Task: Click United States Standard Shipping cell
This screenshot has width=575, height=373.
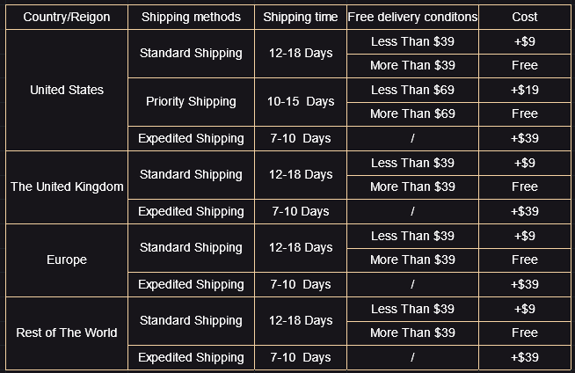Action: (191, 54)
